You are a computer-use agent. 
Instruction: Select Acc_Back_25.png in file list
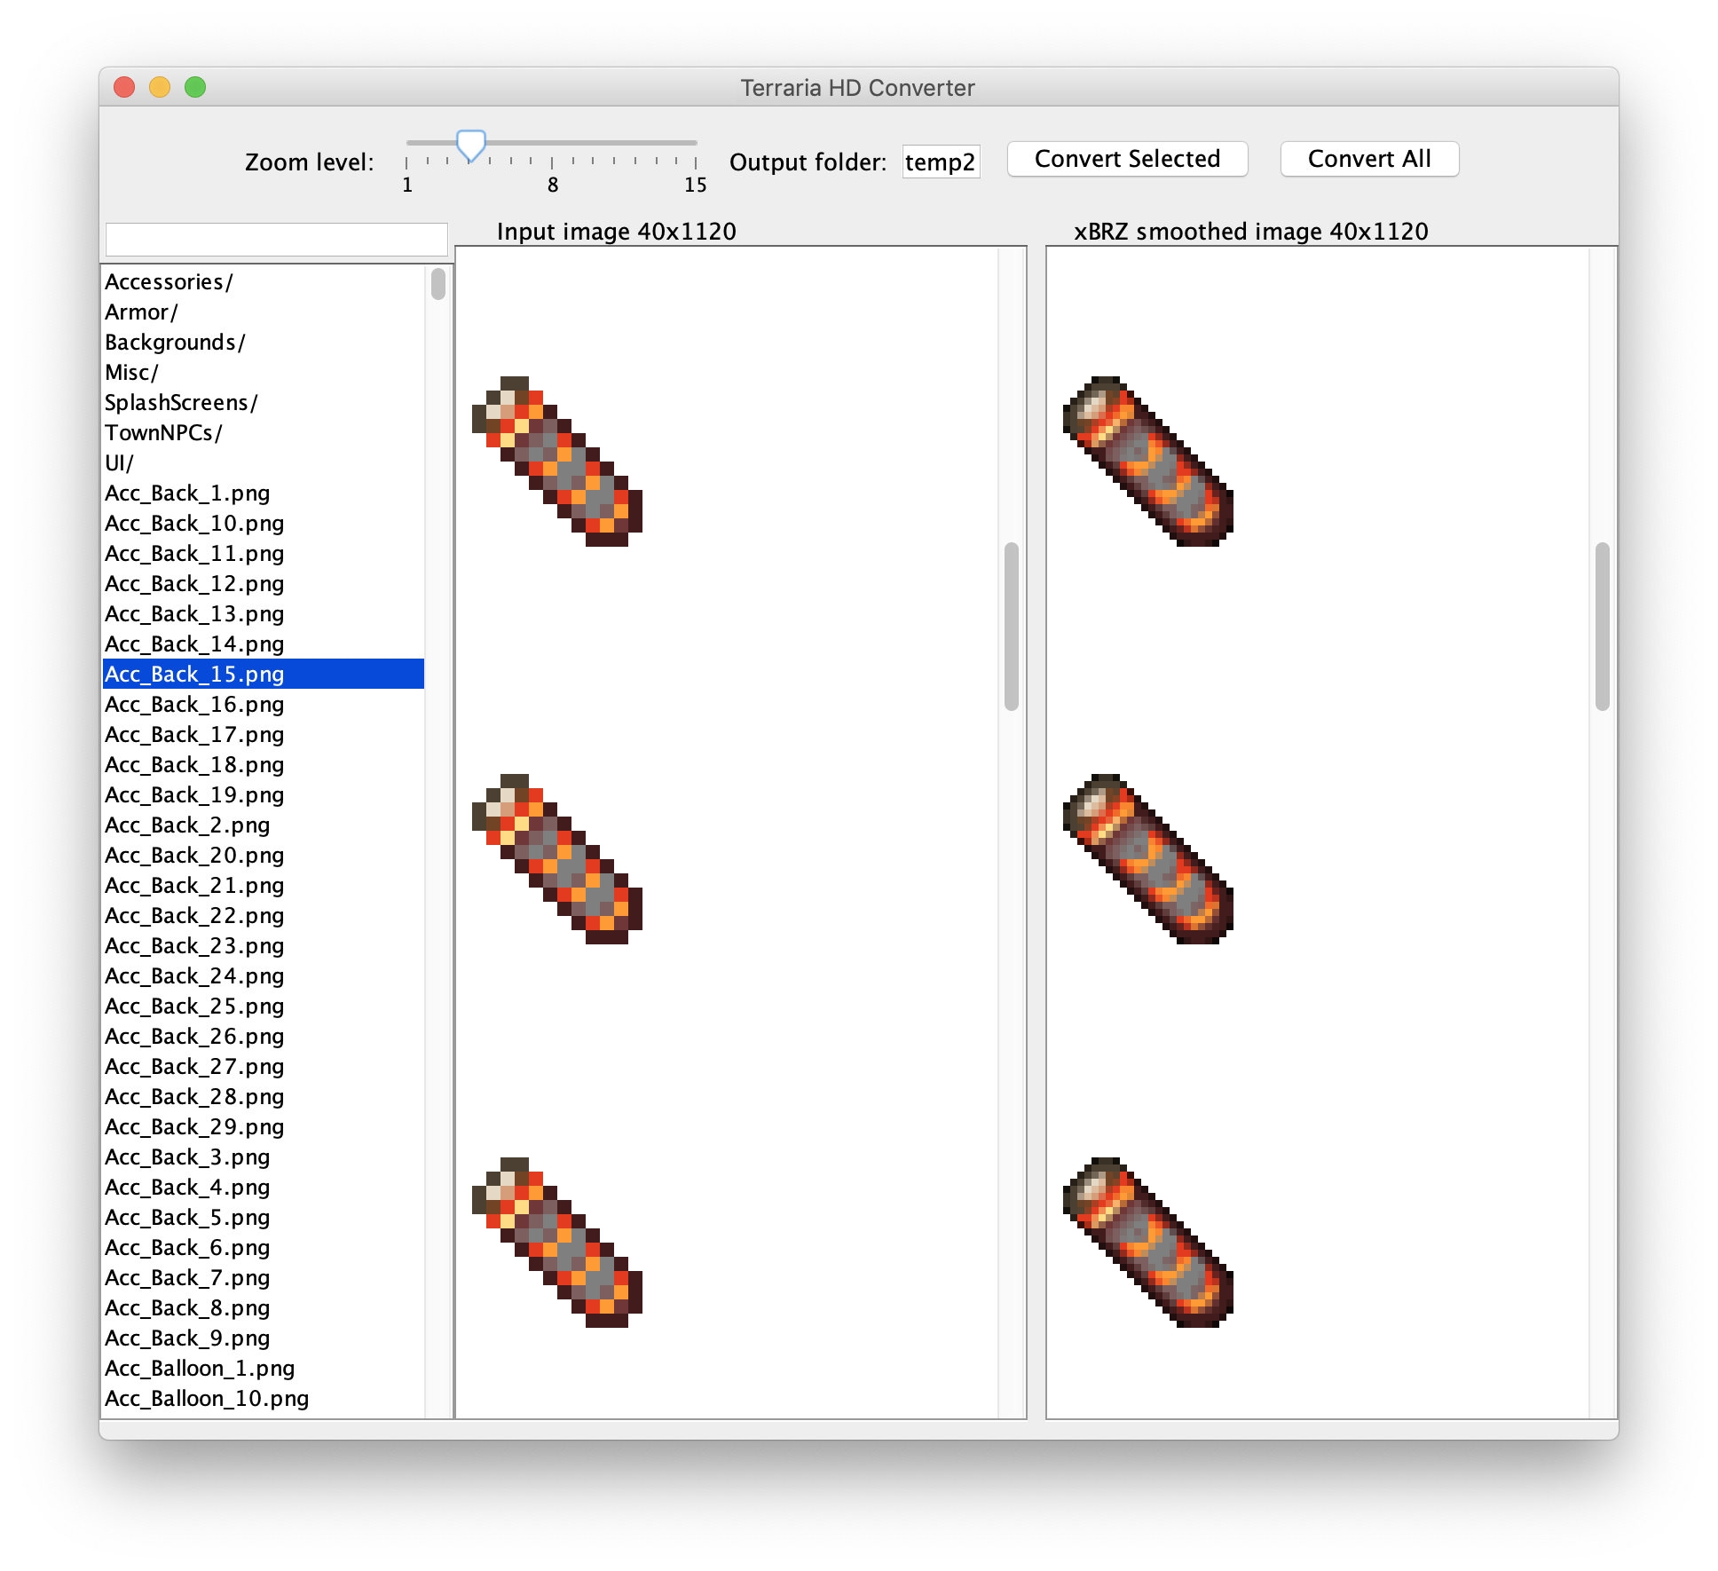[264, 1006]
